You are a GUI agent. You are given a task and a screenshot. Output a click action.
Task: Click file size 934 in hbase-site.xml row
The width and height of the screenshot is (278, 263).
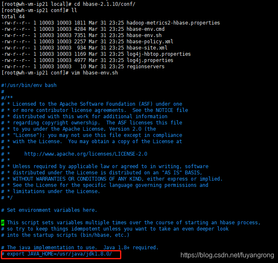tap(82, 48)
